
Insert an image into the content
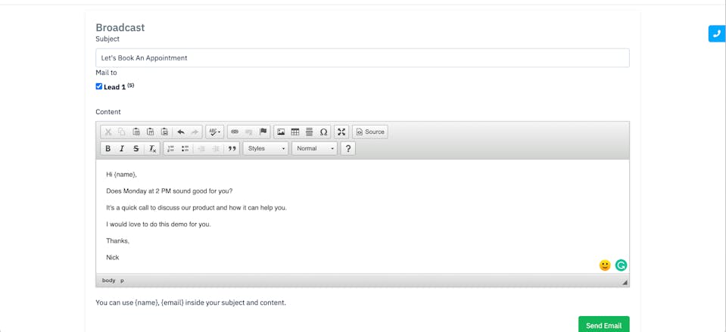[281, 132]
